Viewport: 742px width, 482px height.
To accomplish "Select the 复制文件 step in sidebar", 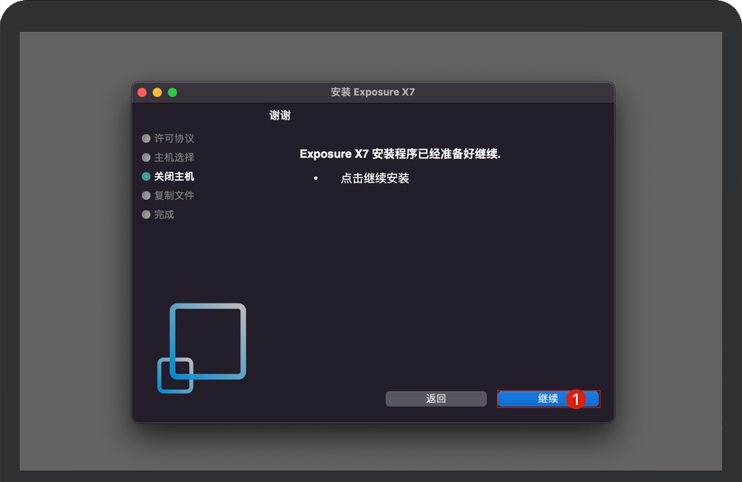I will [x=168, y=195].
